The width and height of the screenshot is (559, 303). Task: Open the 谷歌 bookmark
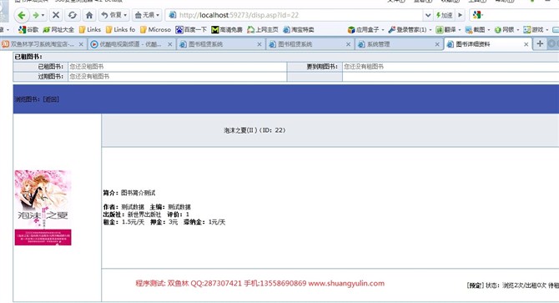[x=28, y=30]
